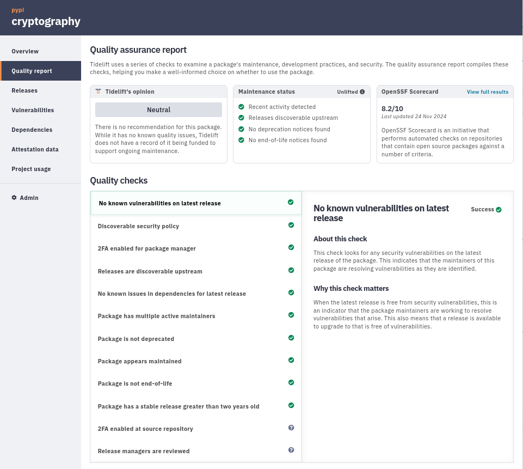Select the Package appears maintained check
This screenshot has width=523, height=469.
tap(196, 361)
